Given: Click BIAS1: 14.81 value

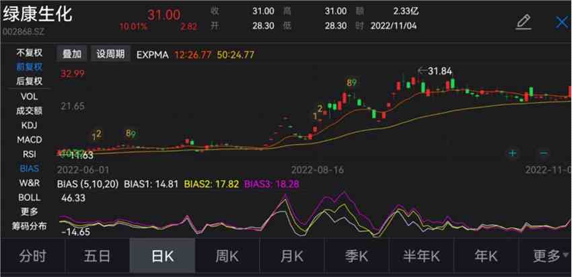Looking at the screenshot, I should coord(151,184).
